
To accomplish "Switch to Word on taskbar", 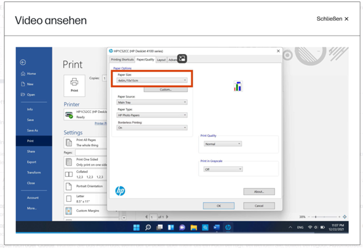I will click(x=217, y=228).
